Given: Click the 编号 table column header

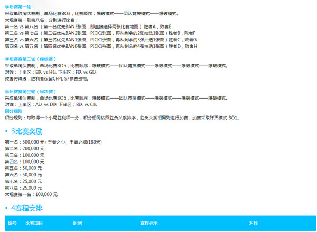Looking at the screenshot, I should [12, 224].
